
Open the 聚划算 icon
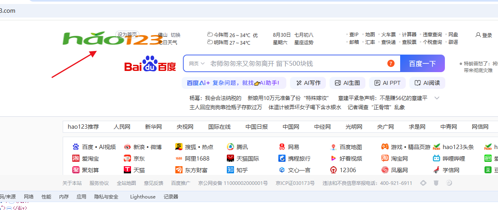tap(76, 170)
